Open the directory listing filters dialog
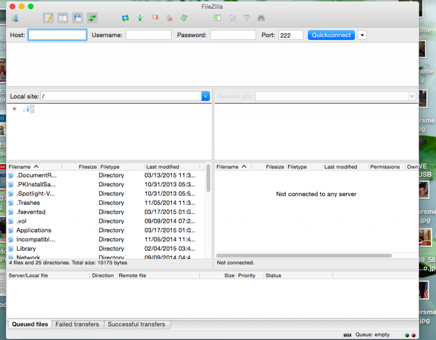 point(217,18)
